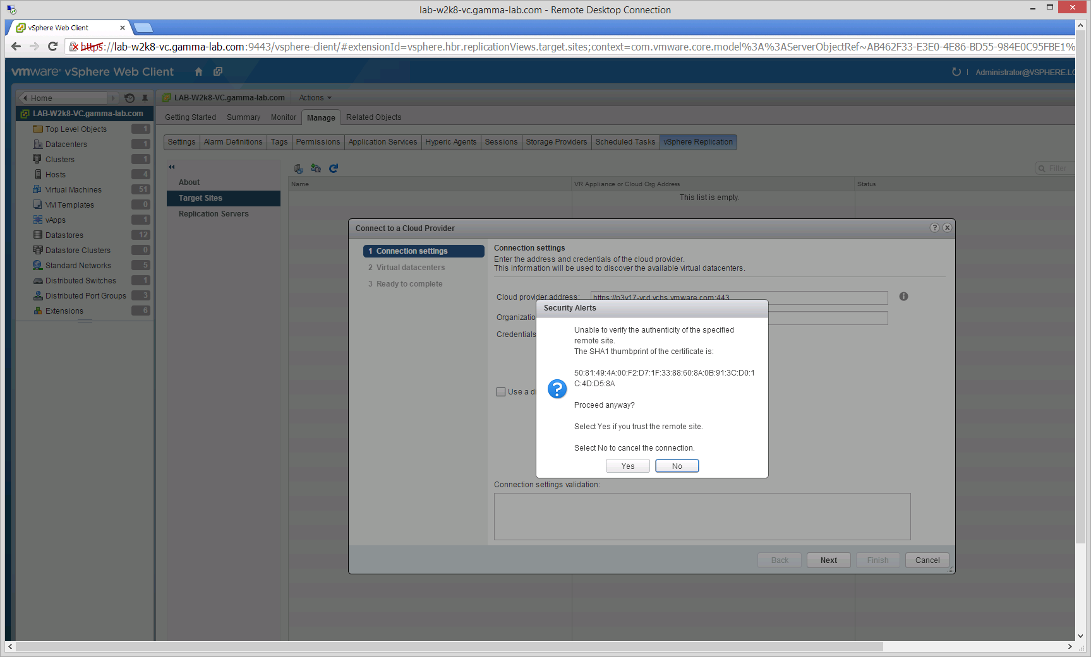Open the Actions dropdown menu

click(x=315, y=98)
